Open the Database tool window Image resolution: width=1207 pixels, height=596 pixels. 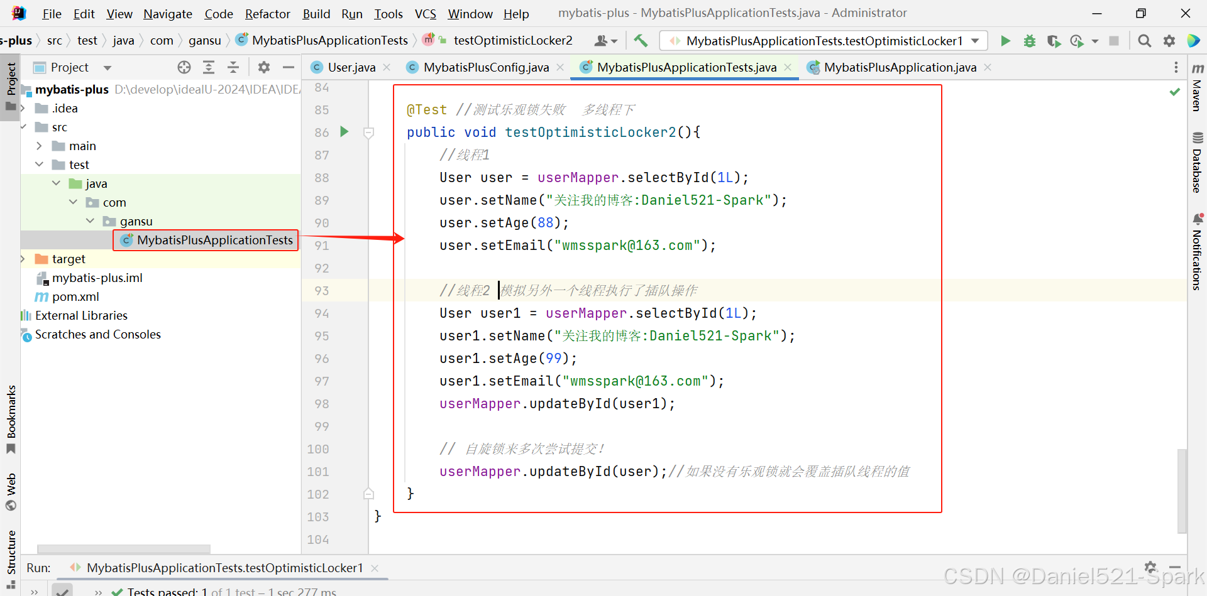pyautogui.click(x=1197, y=162)
